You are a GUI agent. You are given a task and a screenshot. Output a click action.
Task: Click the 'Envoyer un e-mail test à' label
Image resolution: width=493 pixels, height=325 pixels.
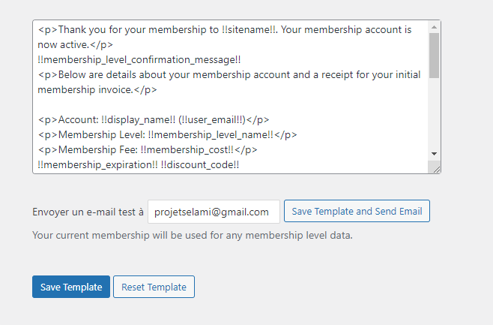pos(88,212)
